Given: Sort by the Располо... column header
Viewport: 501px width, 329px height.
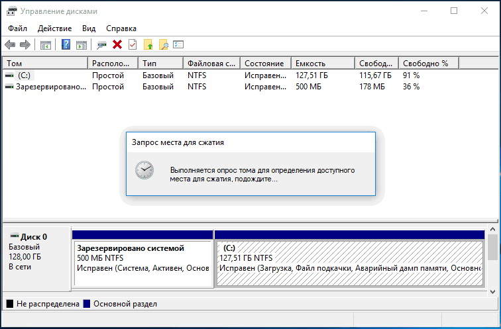Looking at the screenshot, I should pos(113,63).
